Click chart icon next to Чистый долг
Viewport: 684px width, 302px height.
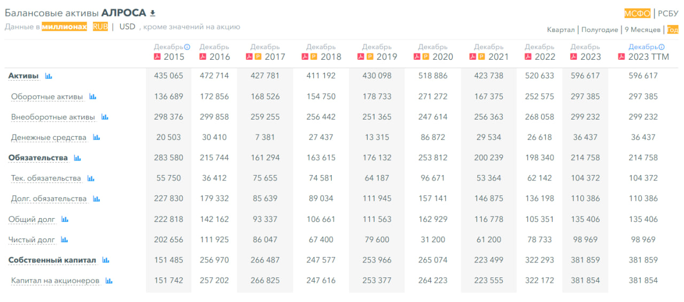65,240
